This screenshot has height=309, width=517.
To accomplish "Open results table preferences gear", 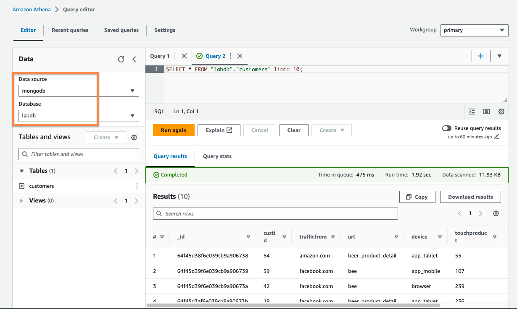I will point(496,213).
